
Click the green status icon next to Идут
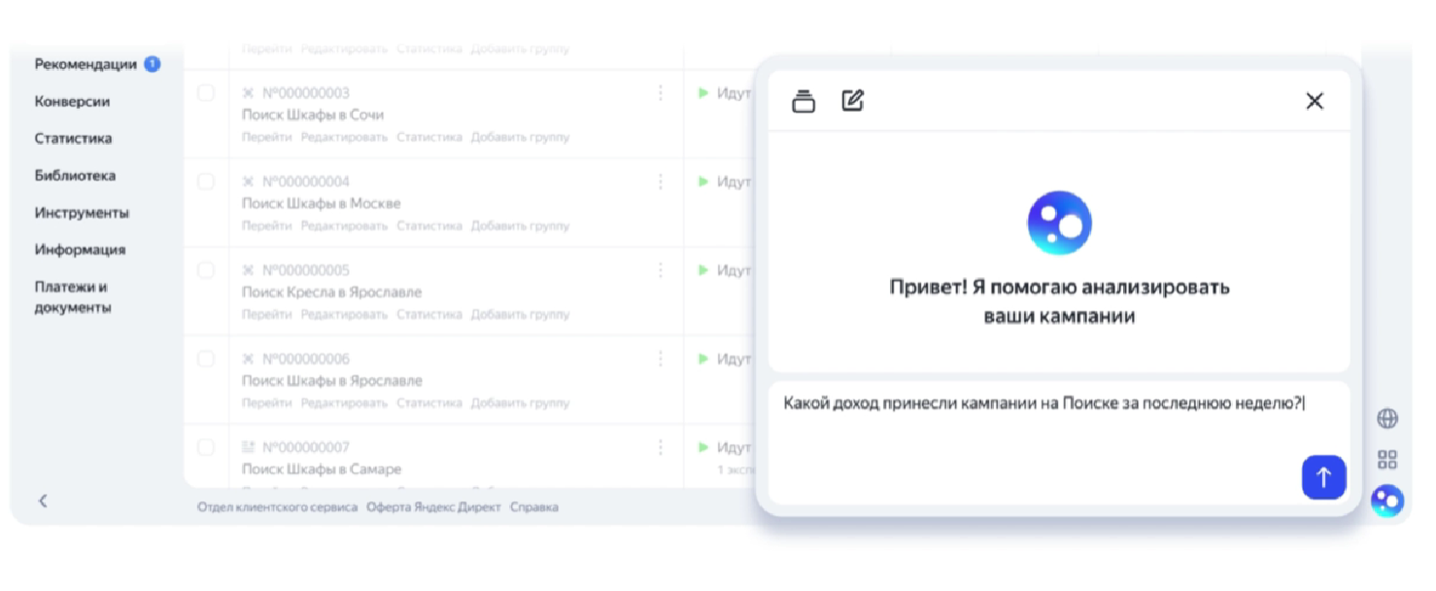701,93
